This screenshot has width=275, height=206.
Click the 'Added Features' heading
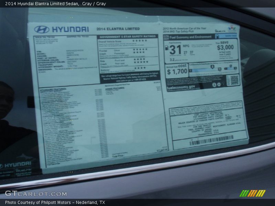click(115, 88)
